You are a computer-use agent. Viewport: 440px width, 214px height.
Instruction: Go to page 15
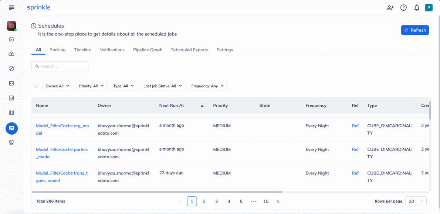pyautogui.click(x=266, y=201)
